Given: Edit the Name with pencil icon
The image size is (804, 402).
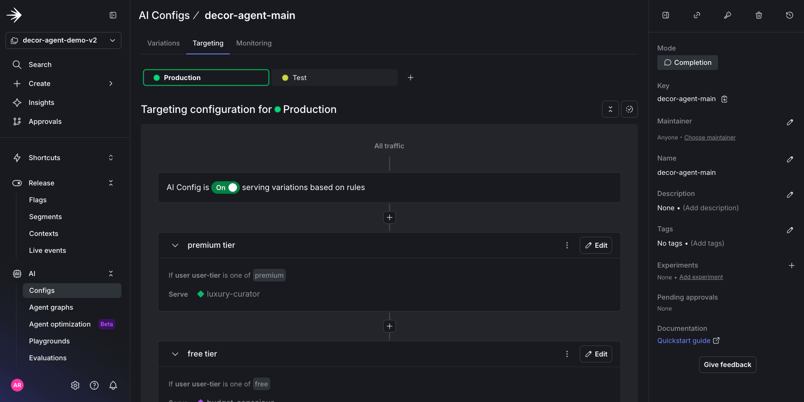Looking at the screenshot, I should [x=790, y=159].
